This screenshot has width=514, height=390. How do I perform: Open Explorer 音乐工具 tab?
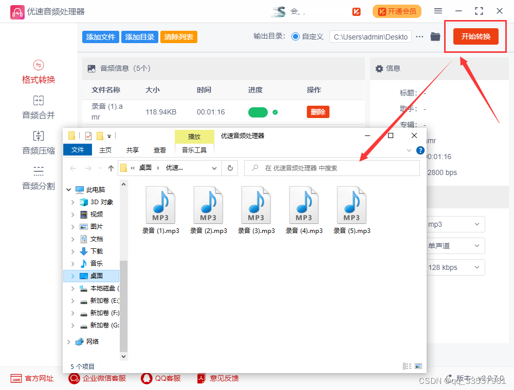194,150
